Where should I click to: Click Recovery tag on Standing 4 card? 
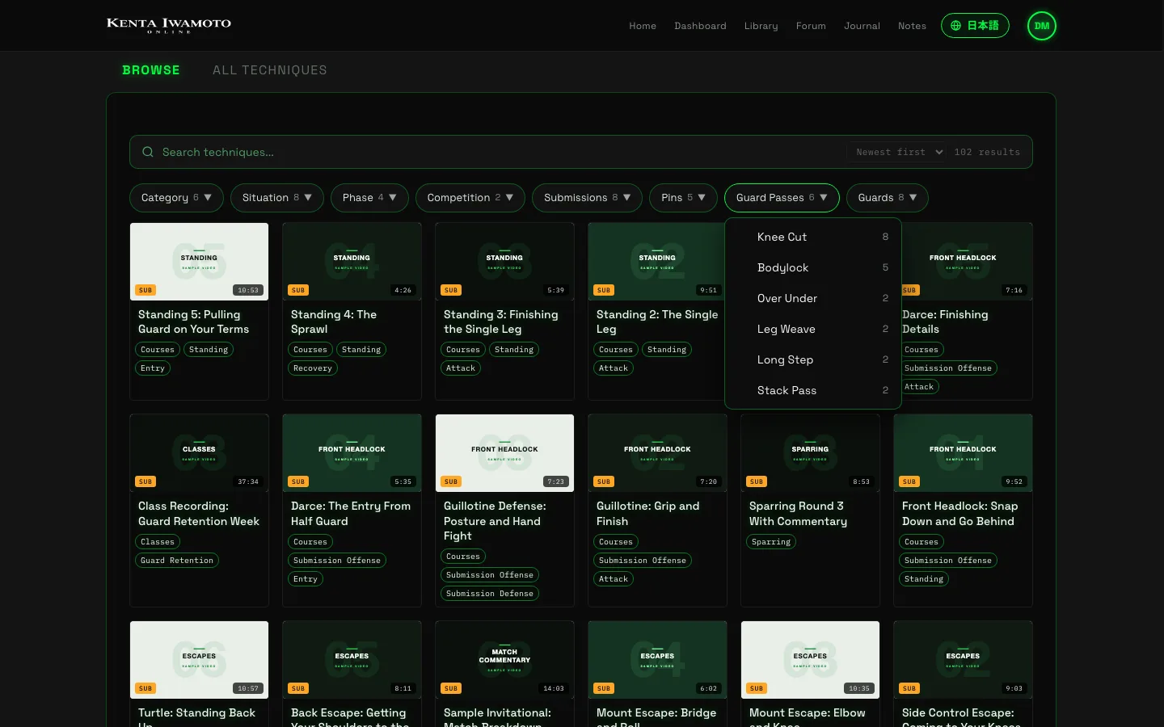(313, 368)
